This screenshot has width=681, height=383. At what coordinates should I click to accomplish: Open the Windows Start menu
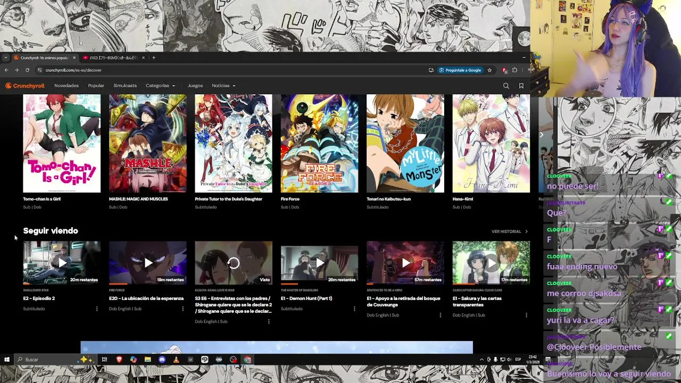(x=7, y=360)
